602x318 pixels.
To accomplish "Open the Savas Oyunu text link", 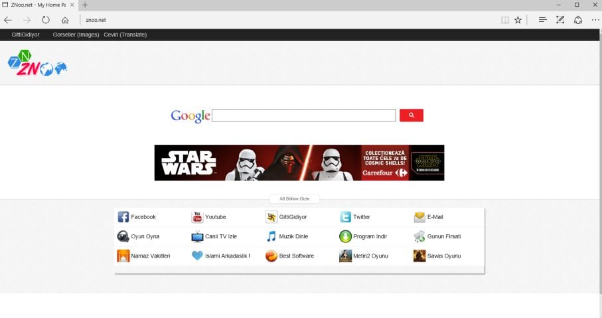I will [444, 256].
